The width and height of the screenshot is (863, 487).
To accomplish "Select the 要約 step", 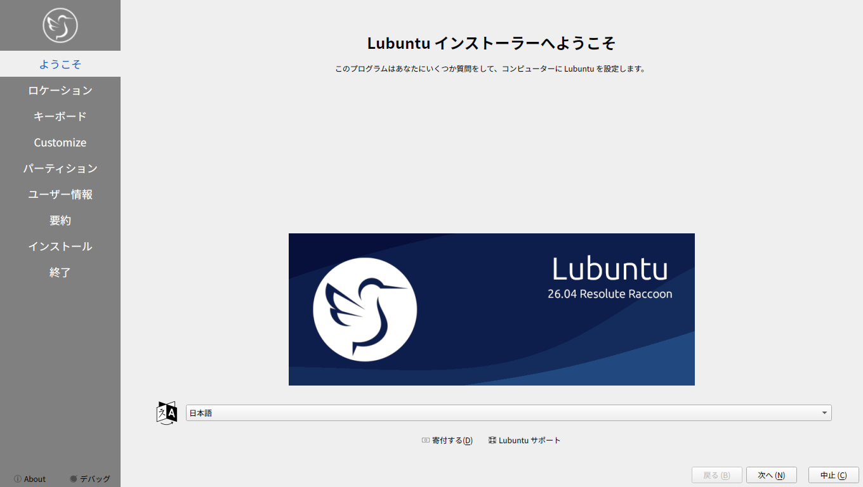I will [60, 220].
